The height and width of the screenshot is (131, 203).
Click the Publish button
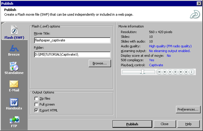(x=132, y=124)
